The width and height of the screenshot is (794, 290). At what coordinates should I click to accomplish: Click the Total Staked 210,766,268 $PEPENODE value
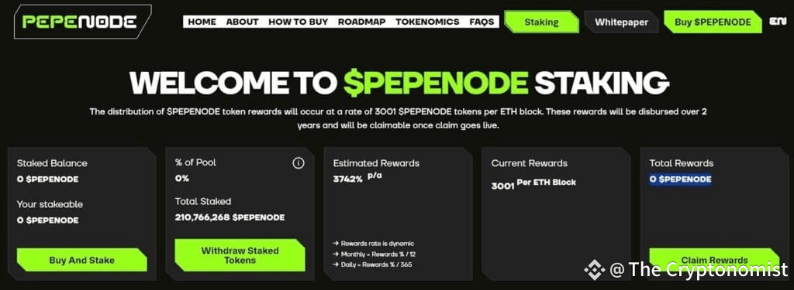pos(230,218)
